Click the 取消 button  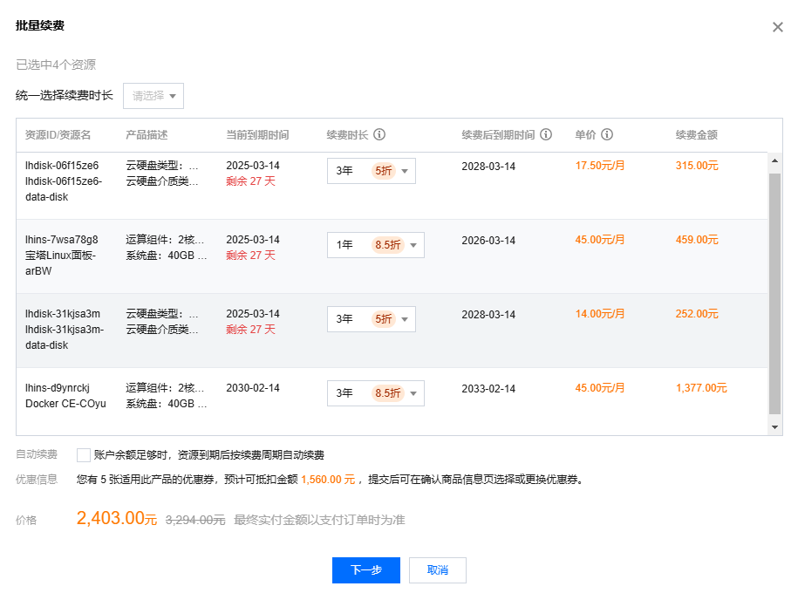[438, 570]
